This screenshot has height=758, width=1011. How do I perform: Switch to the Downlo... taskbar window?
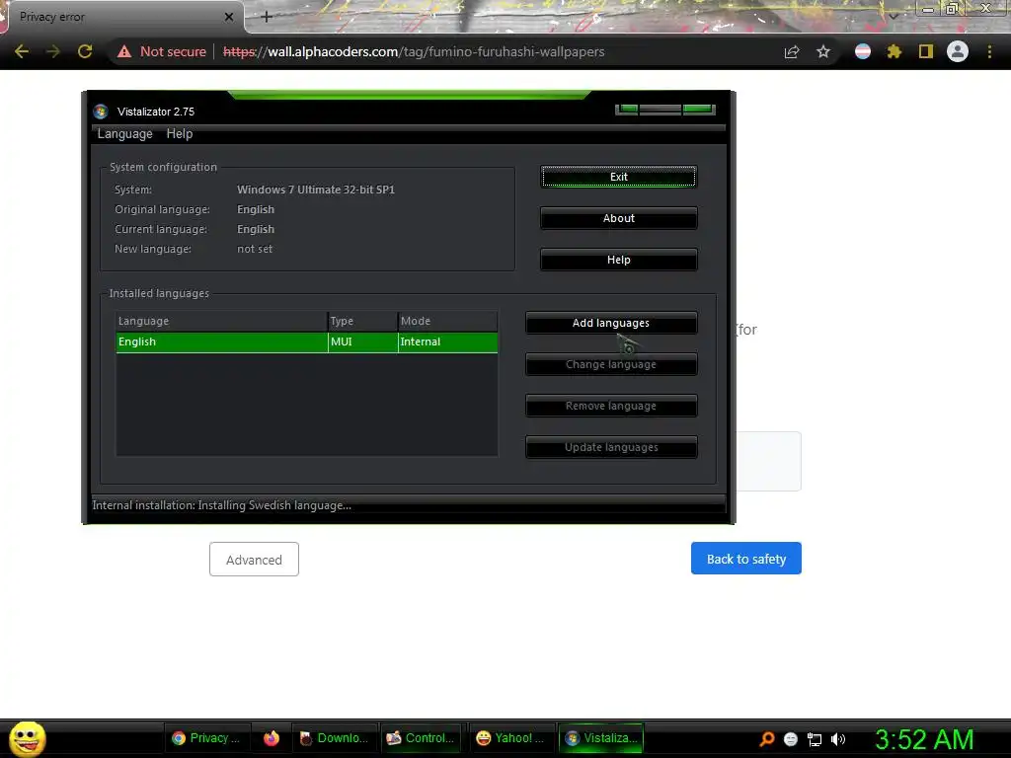335,738
